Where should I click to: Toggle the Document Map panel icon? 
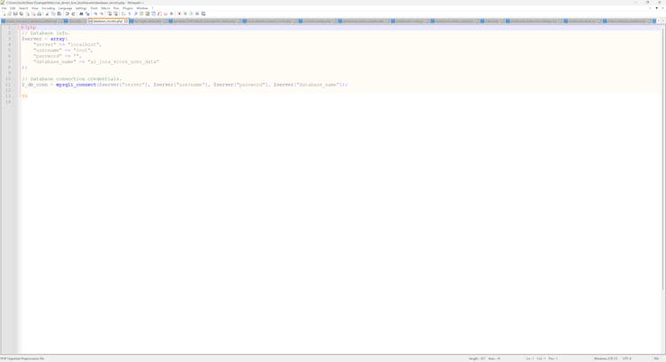point(148,14)
